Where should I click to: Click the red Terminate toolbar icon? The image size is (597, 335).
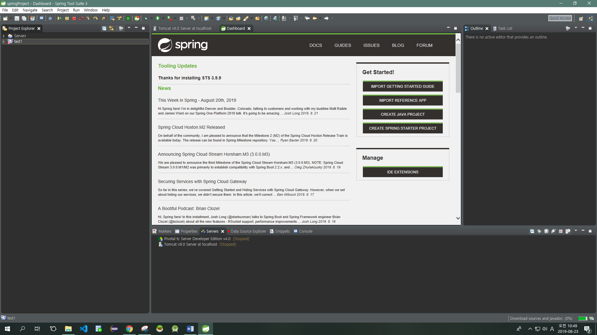[74, 18]
